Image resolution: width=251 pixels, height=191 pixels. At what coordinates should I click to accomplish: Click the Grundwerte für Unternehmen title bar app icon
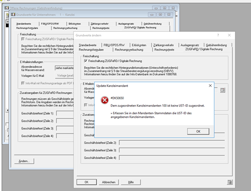pos(13,14)
